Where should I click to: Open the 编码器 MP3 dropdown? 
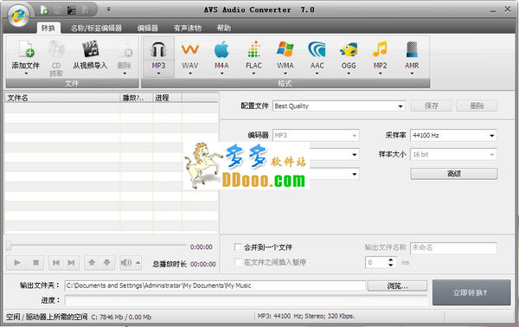(x=354, y=135)
